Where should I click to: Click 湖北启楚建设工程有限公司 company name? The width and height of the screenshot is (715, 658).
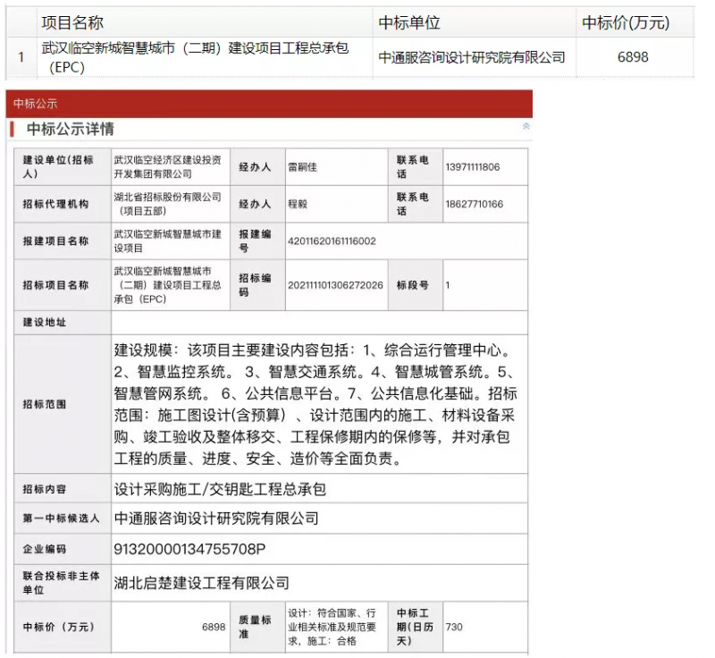(x=202, y=583)
